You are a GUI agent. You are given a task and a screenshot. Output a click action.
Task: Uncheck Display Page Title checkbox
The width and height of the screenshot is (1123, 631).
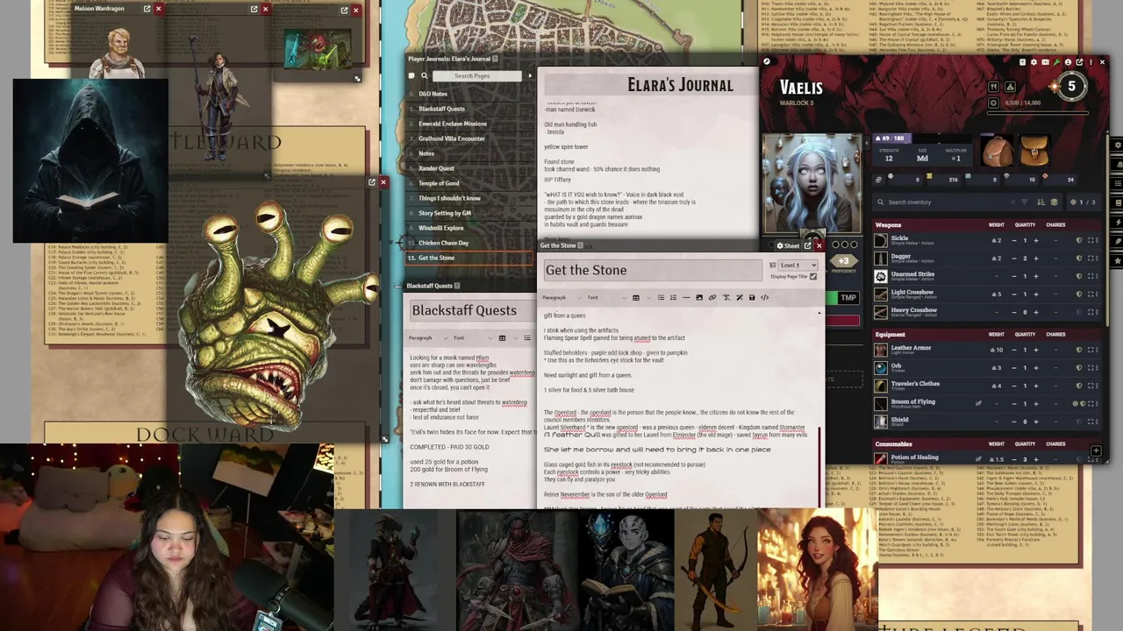click(x=813, y=276)
